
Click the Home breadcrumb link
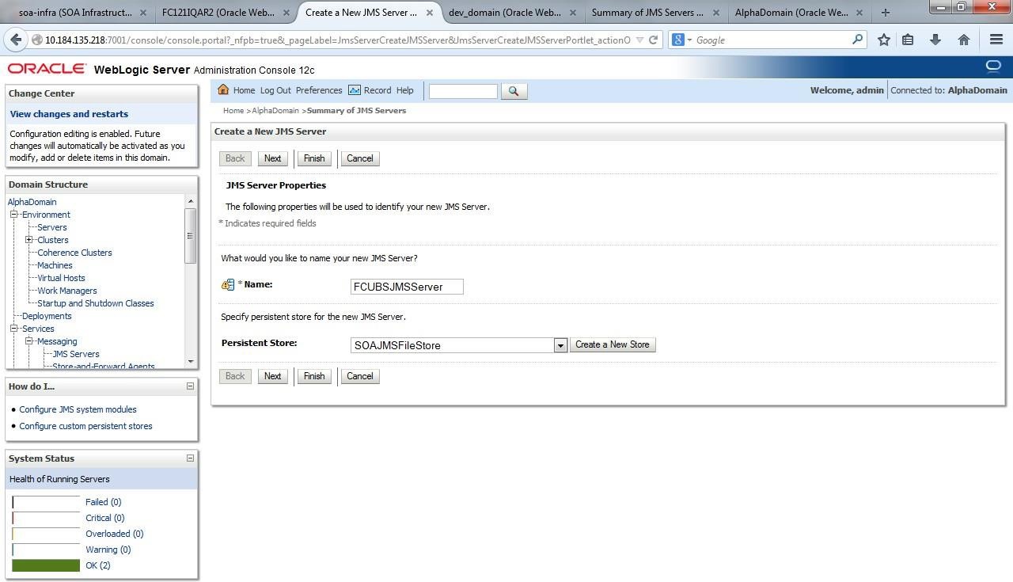pos(233,111)
